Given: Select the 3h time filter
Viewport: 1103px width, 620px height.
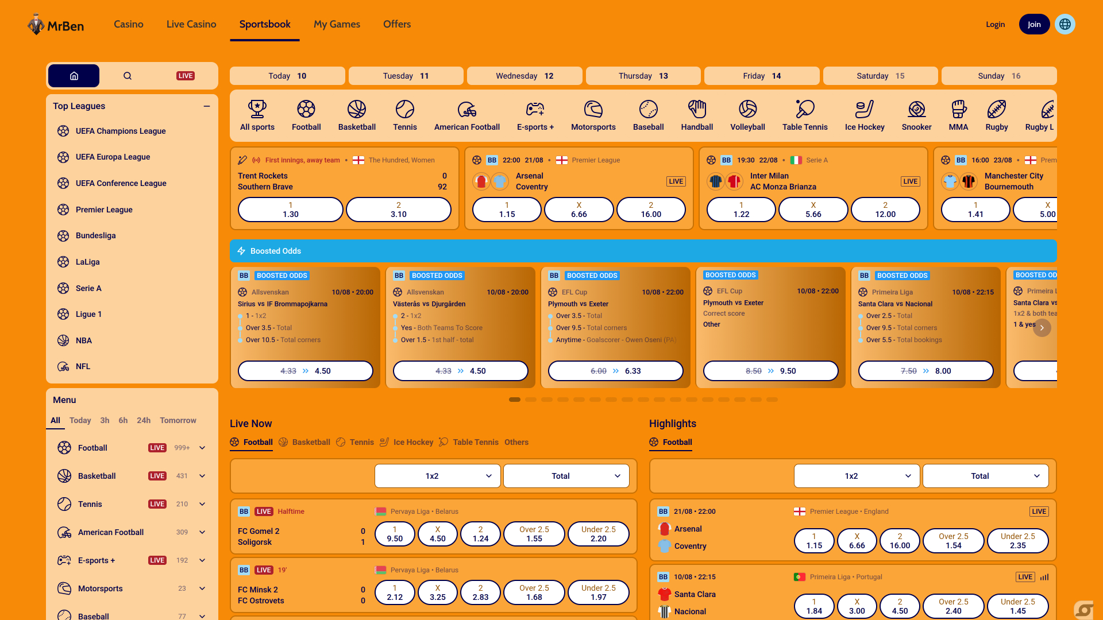Looking at the screenshot, I should click(105, 420).
